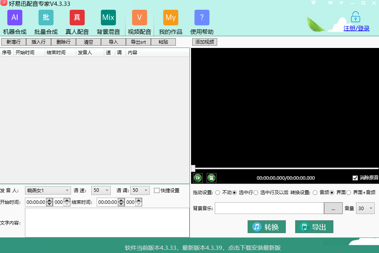
Task: Click the stop button under video preview
Action: pyautogui.click(x=211, y=178)
